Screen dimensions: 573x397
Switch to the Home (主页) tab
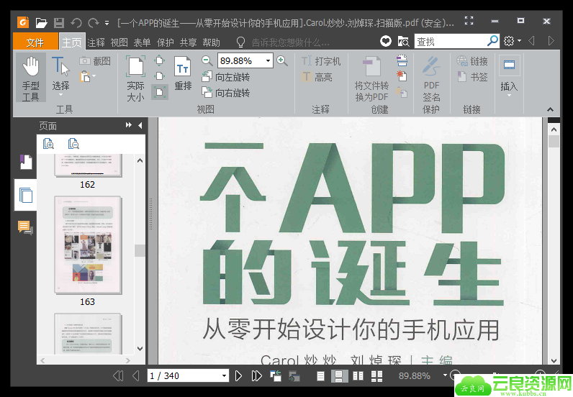pyautogui.click(x=72, y=42)
